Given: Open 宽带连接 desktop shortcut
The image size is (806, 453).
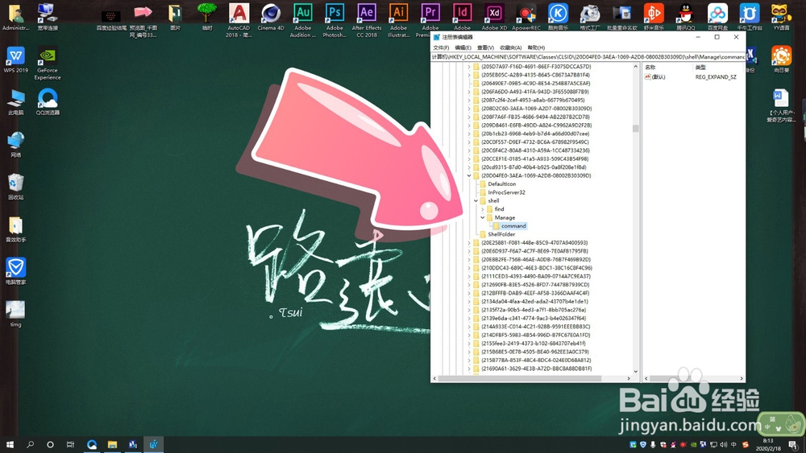Looking at the screenshot, I should 48,17.
